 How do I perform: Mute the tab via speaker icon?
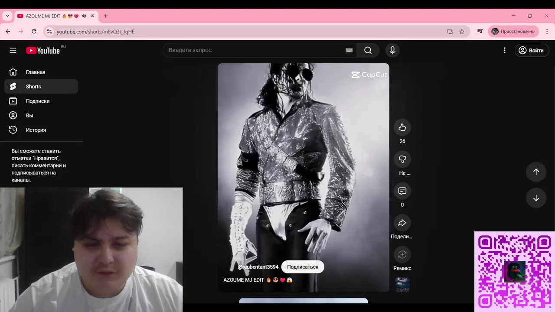84,16
